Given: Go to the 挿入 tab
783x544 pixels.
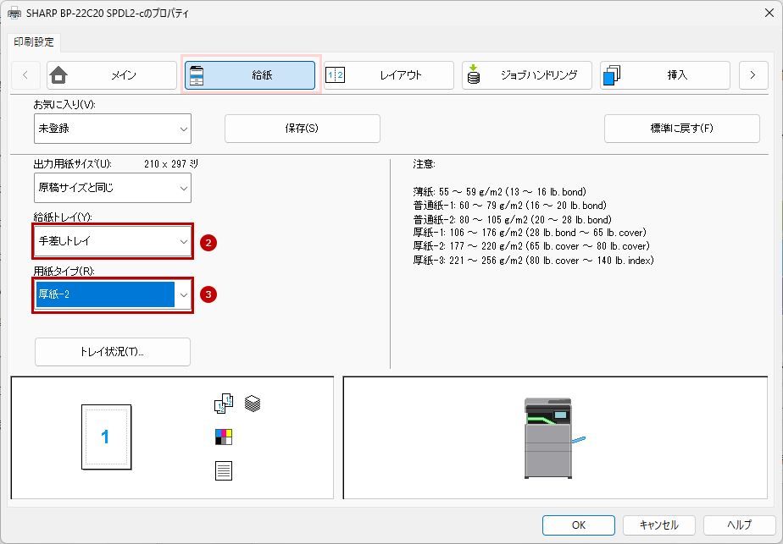Looking at the screenshot, I should click(x=664, y=75).
